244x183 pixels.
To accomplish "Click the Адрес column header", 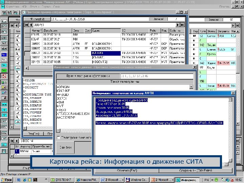I will coord(106,30).
